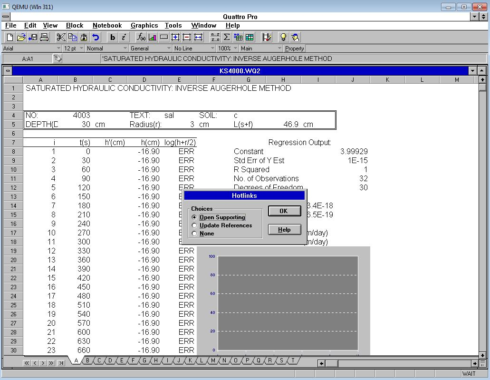490x380 pixels.
Task: Open the Graphics menu
Action: (x=144, y=26)
